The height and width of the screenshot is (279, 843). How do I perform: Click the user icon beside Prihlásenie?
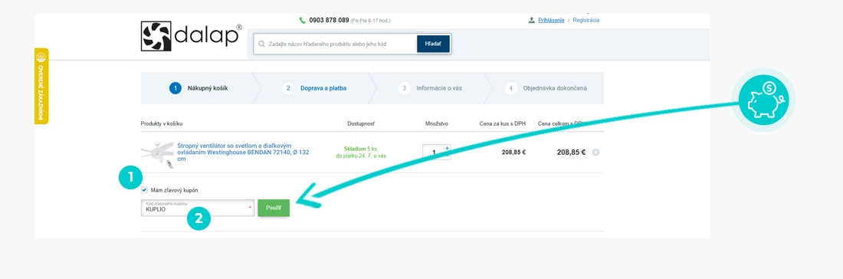pyautogui.click(x=532, y=21)
